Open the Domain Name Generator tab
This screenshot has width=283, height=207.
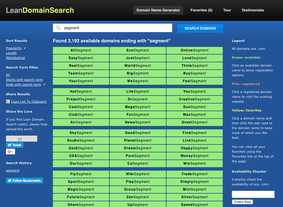[158, 10]
